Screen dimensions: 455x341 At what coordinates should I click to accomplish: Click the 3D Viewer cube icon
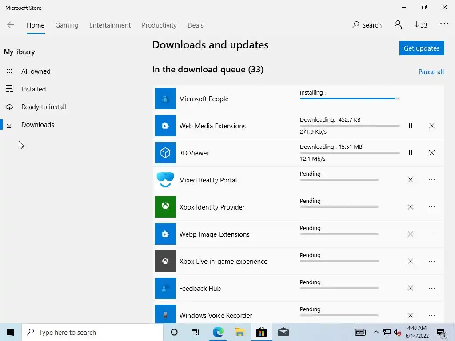[x=165, y=153]
